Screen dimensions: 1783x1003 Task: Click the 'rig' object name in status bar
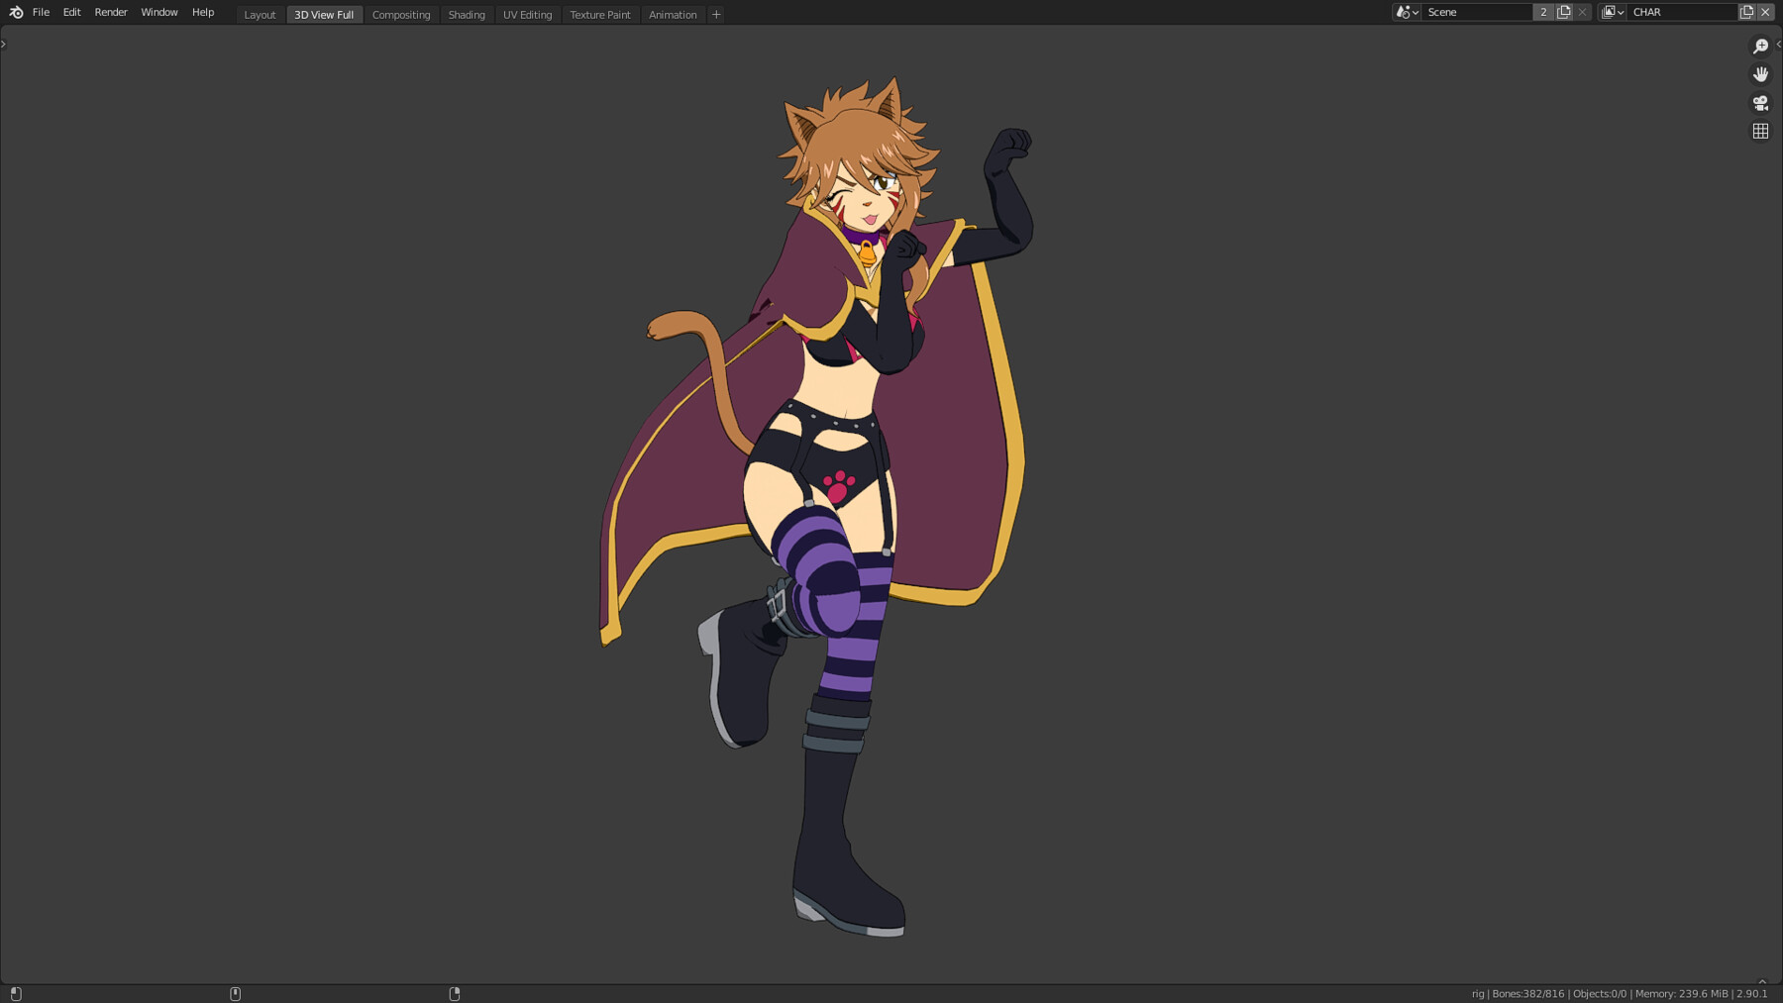[x=1478, y=994]
